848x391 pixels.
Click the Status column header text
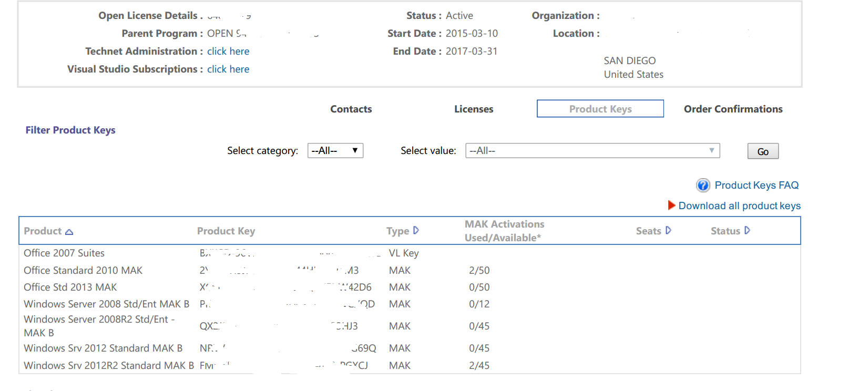[x=726, y=231]
